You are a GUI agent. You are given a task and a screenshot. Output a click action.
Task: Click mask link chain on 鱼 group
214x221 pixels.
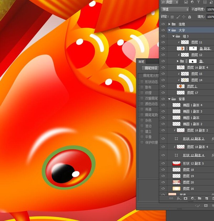[187, 61]
